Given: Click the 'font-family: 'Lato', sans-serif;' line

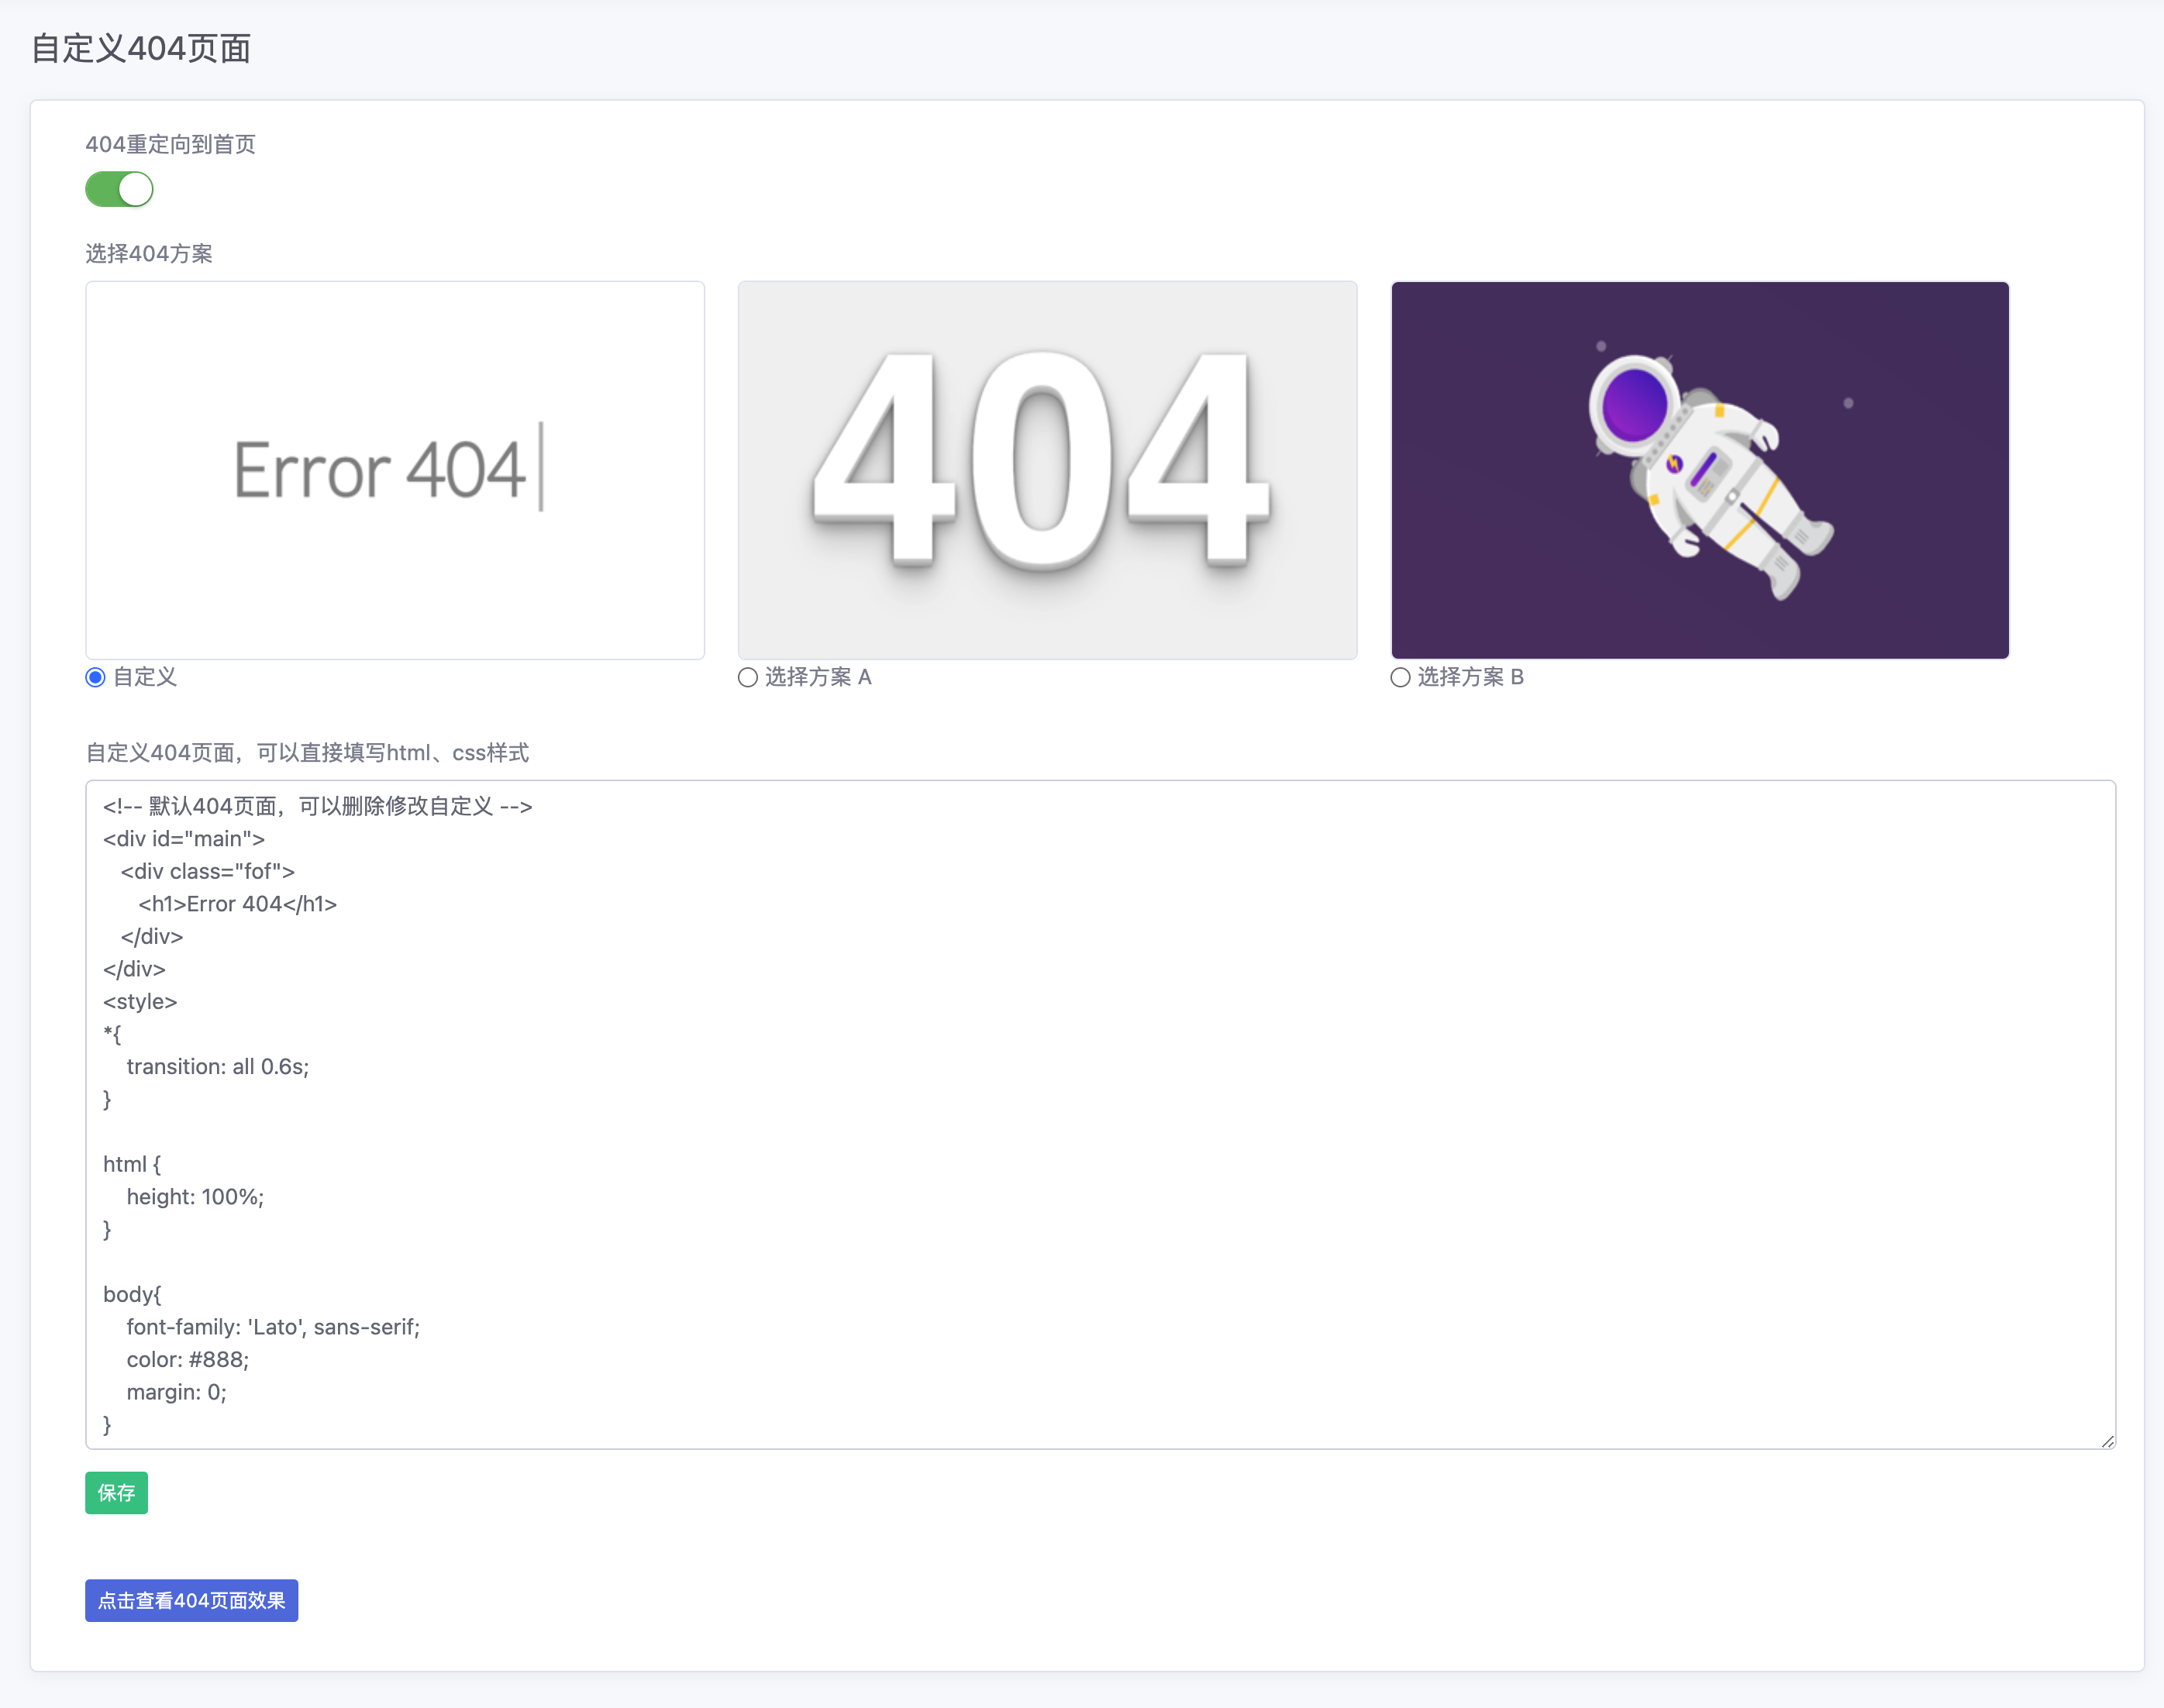Looking at the screenshot, I should (273, 1327).
